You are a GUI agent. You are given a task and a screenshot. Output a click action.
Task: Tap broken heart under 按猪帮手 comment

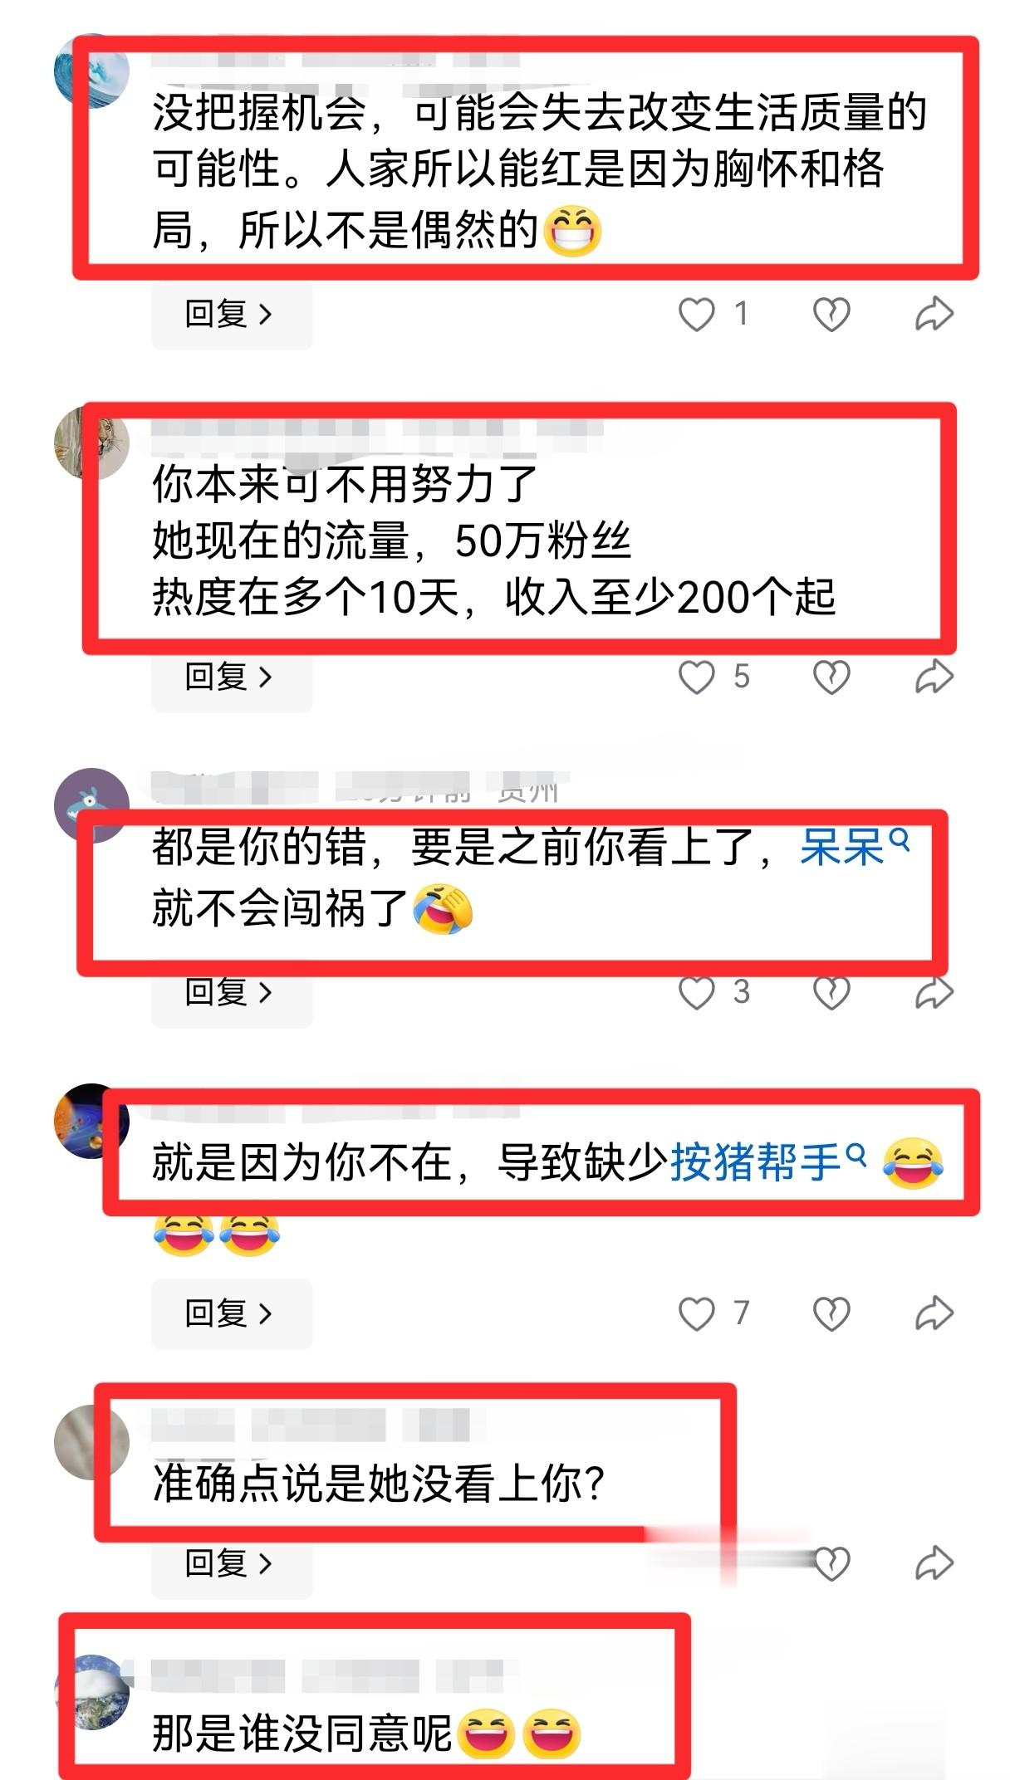(x=831, y=1313)
